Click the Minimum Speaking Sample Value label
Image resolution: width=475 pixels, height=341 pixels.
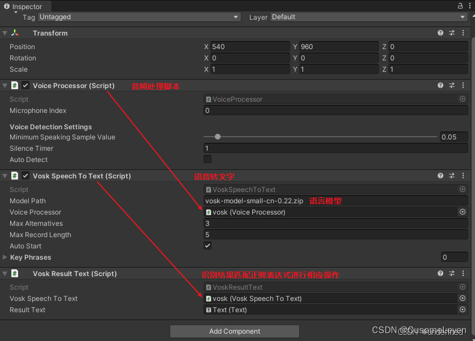62,137
